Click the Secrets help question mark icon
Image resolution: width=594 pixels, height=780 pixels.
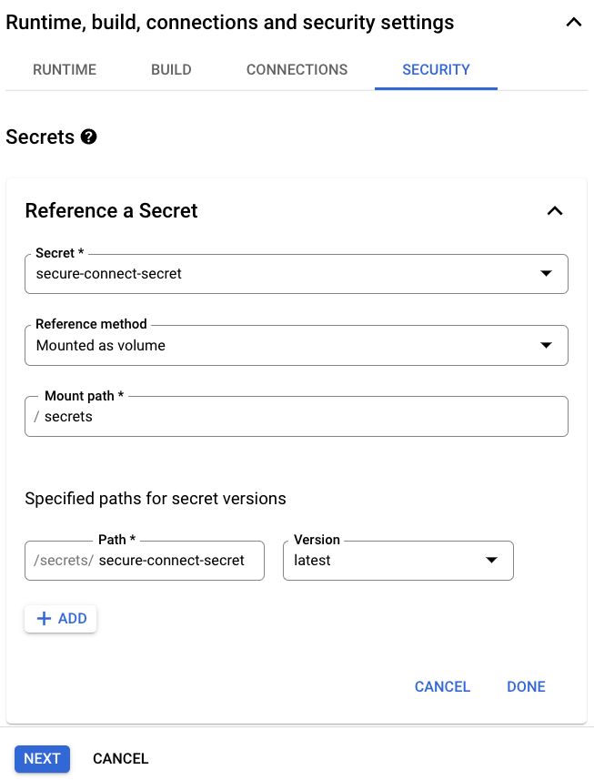[x=88, y=137]
